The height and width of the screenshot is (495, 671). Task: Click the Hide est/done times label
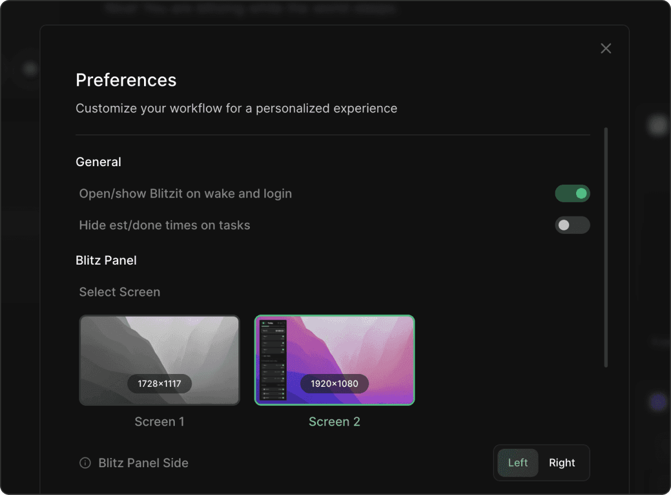pos(165,225)
